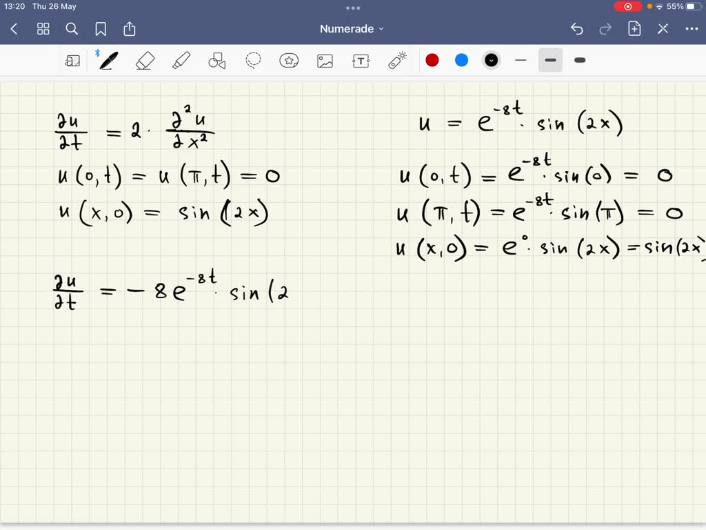Open the more options ellipsis menu
Screen dimensions: 706x530
692,29
